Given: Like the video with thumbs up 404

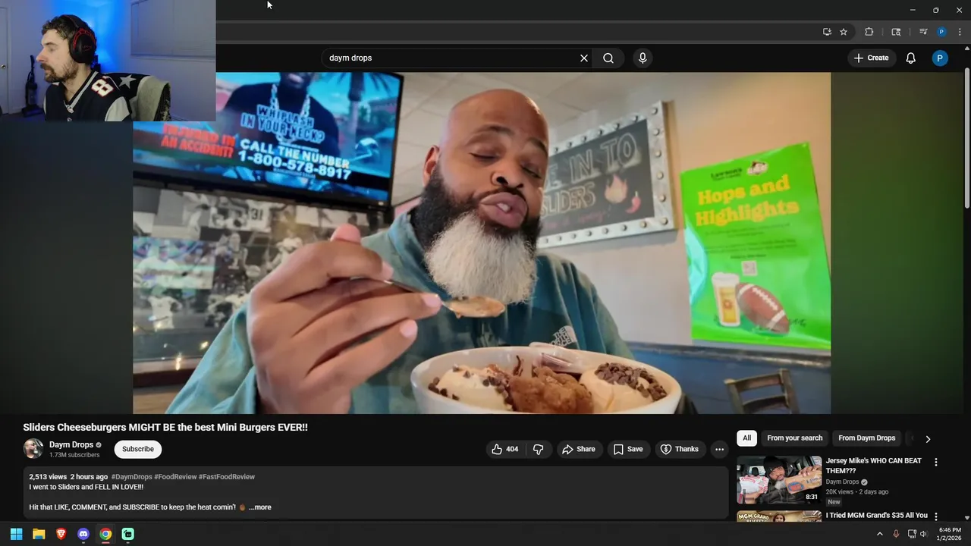Looking at the screenshot, I should (x=505, y=449).
